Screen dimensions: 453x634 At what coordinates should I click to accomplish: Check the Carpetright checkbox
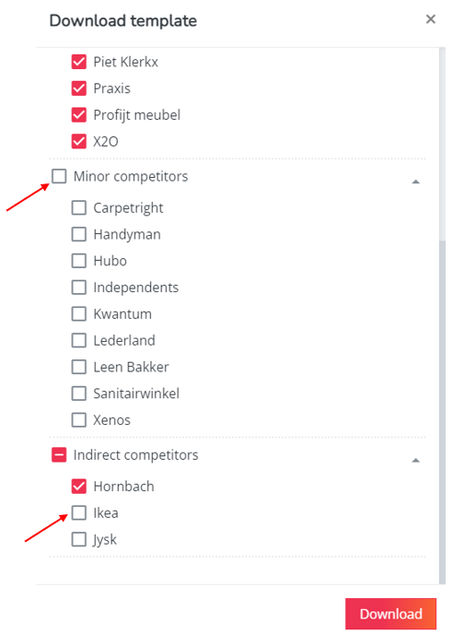tap(79, 208)
